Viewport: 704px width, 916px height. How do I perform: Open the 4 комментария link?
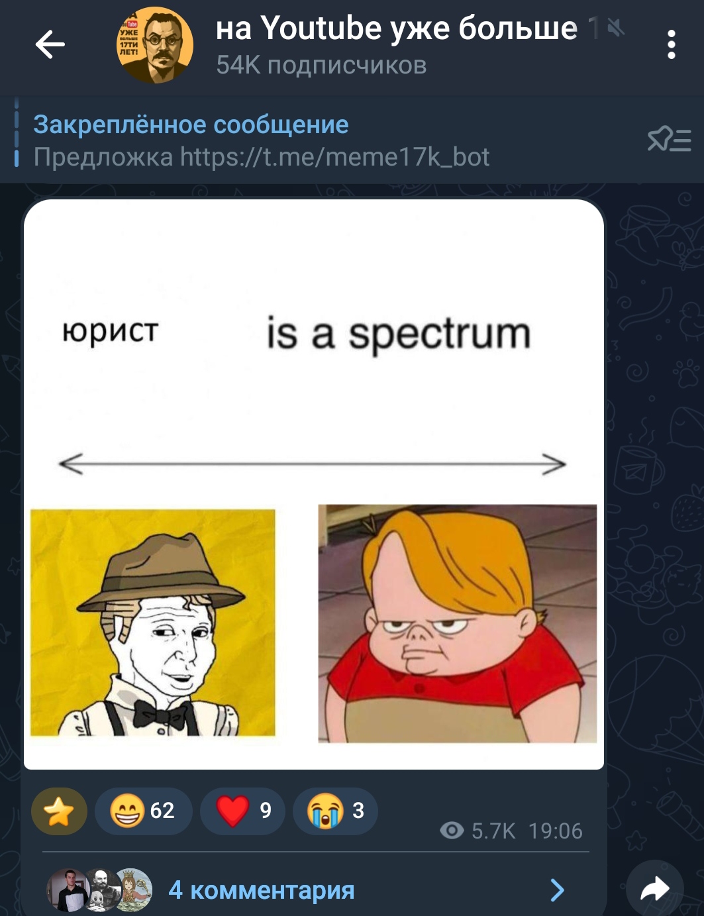click(262, 890)
